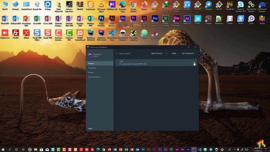Open the FileZilla desktop shortcut
The height and width of the screenshot is (152, 270).
(16, 34)
